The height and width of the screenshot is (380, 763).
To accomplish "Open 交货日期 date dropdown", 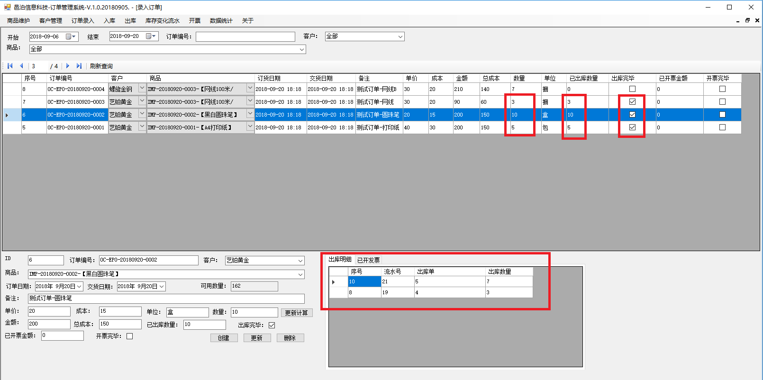I will click(162, 287).
